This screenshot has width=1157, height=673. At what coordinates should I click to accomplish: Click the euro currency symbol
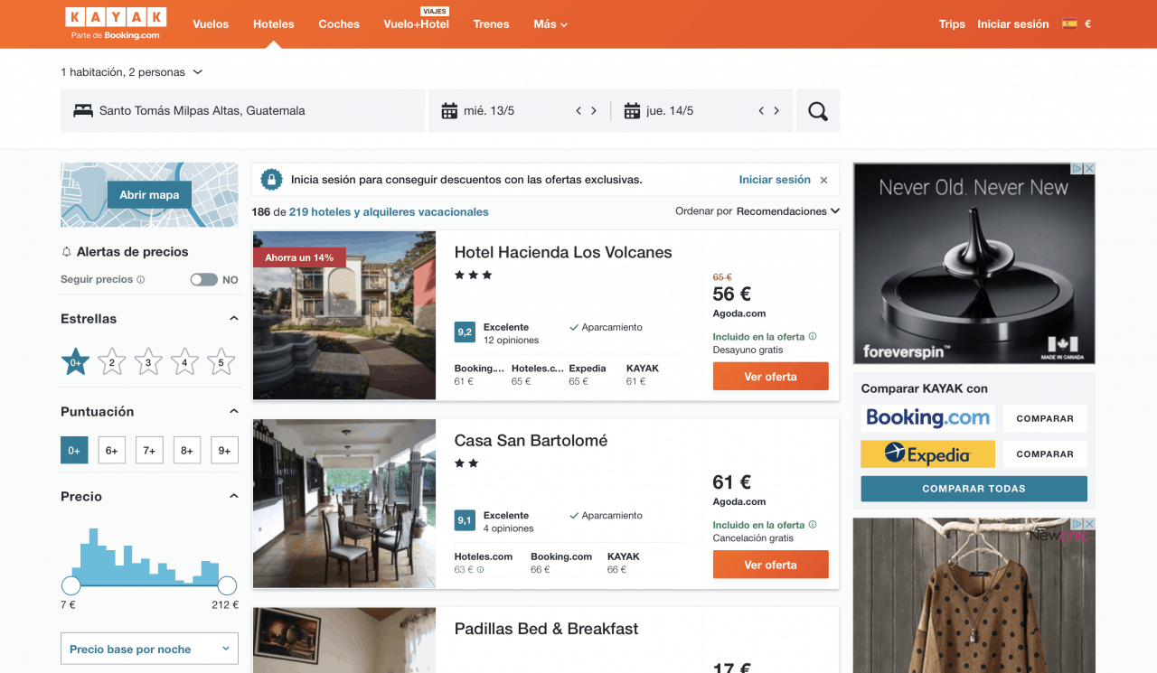click(x=1088, y=24)
